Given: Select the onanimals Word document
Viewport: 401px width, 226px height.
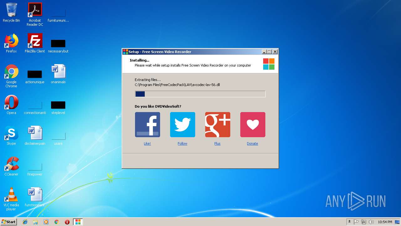Looking at the screenshot, I should [x=58, y=74].
